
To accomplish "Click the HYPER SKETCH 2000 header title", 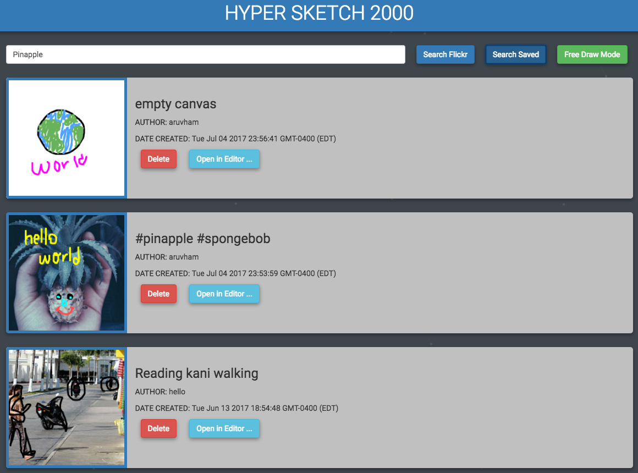I will tap(319, 13).
